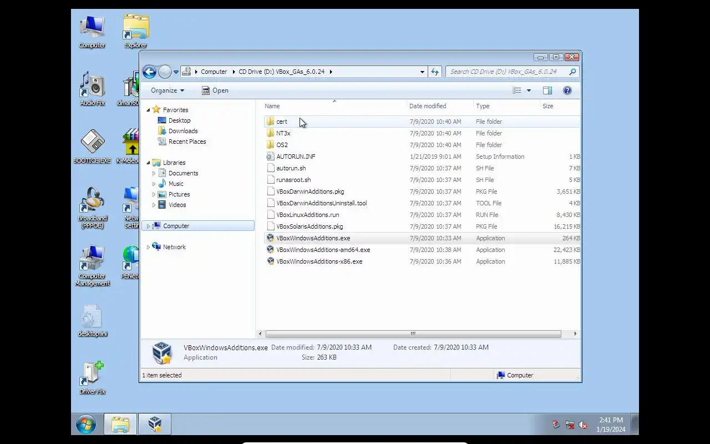Sort by the Type column header
Screen dimensions: 710x444
(x=506, y=106)
